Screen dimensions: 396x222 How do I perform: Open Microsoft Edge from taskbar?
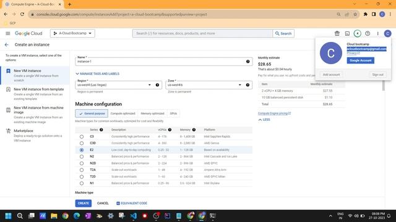(77, 216)
